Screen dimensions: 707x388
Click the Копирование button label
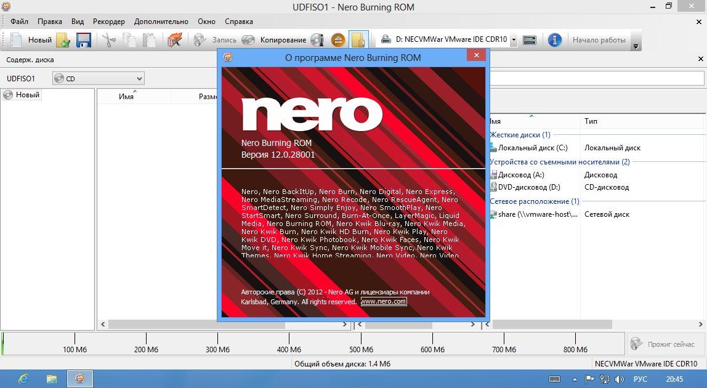pos(283,39)
